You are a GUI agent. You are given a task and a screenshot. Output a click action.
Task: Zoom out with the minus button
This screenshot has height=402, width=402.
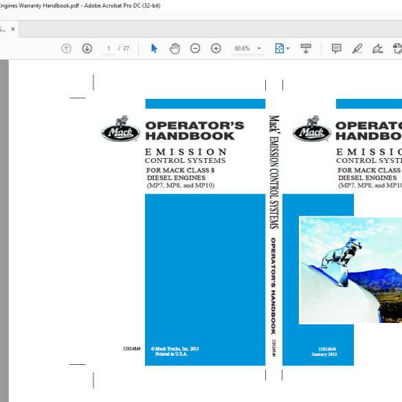coord(195,48)
